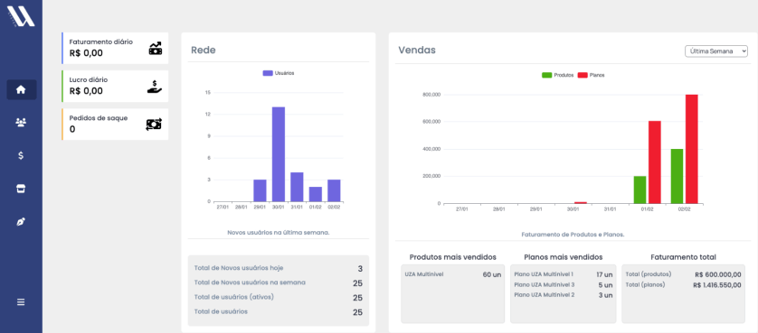
Task: Click the Lucro diário hand-with-dollar icon
Action: (155, 87)
